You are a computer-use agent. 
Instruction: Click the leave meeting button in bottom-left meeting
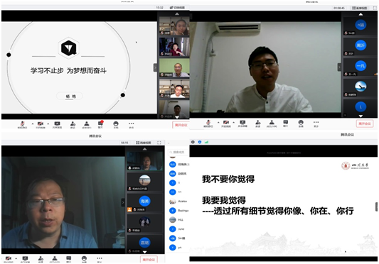149,260
